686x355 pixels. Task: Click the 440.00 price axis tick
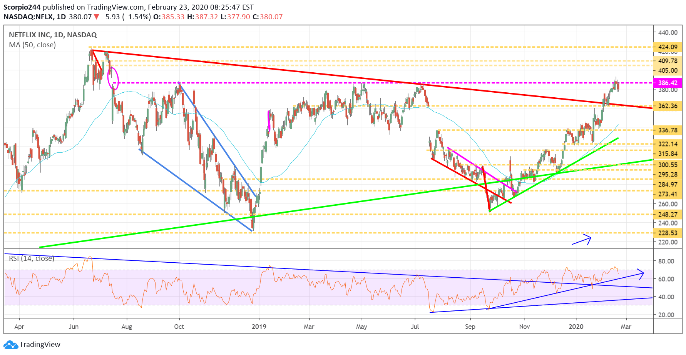pyautogui.click(x=668, y=33)
